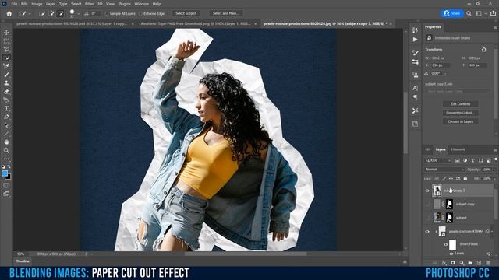Click the foreground color swatch

(5, 173)
